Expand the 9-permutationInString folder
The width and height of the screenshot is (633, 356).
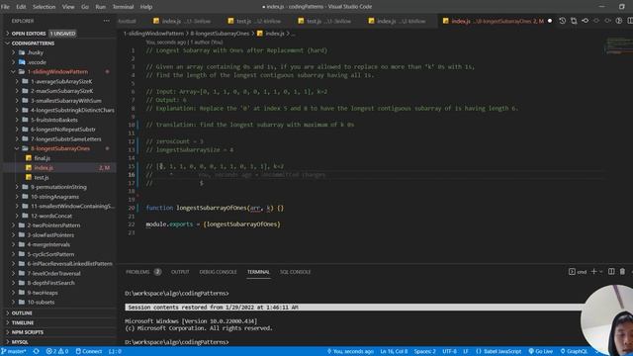[x=58, y=187]
